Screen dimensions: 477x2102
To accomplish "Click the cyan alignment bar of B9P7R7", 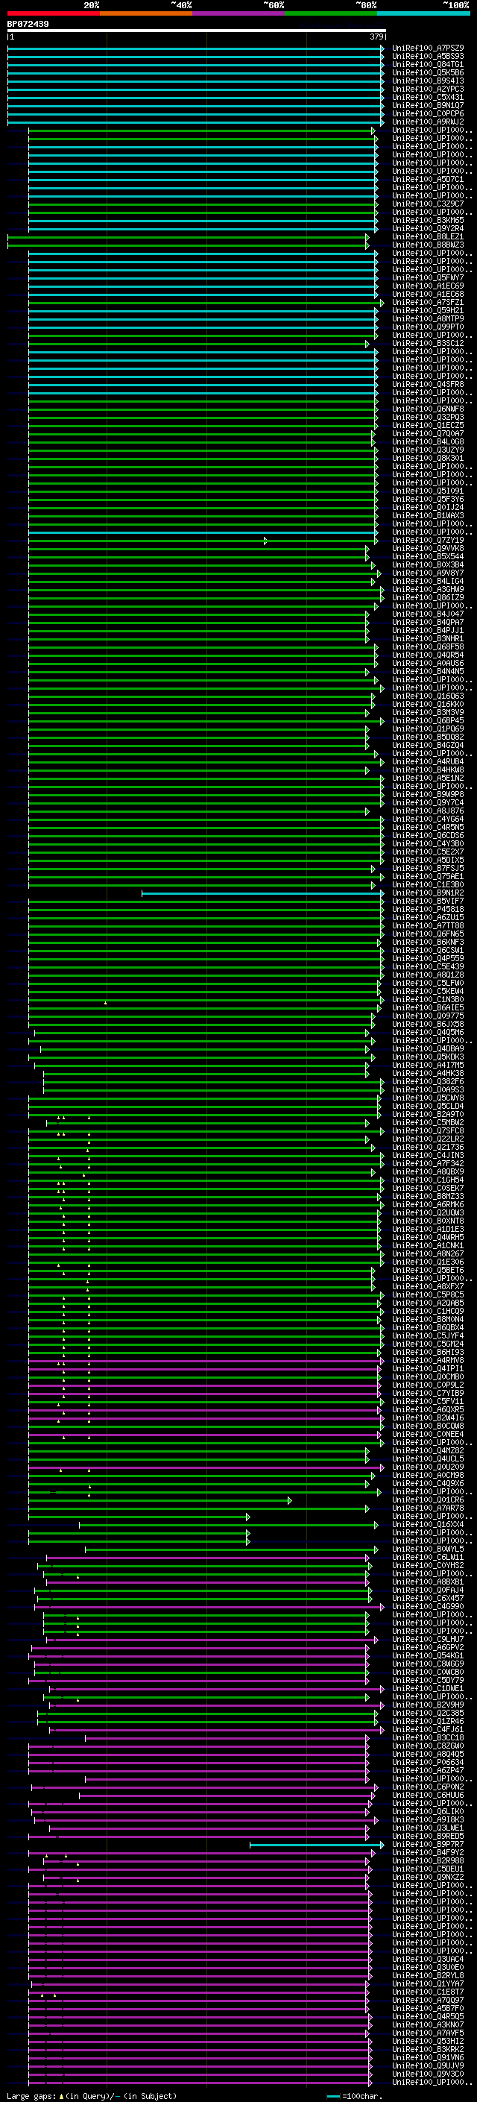I will 316,1845.
